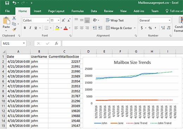
Task: Switch to the Insert tab
Action: (37, 11)
